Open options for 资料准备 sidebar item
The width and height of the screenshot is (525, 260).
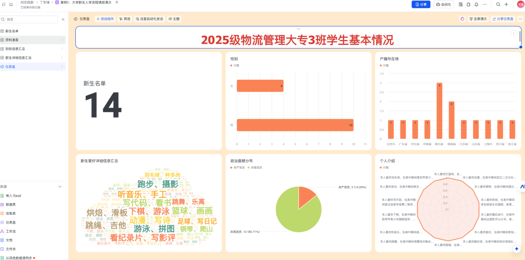coord(62,40)
